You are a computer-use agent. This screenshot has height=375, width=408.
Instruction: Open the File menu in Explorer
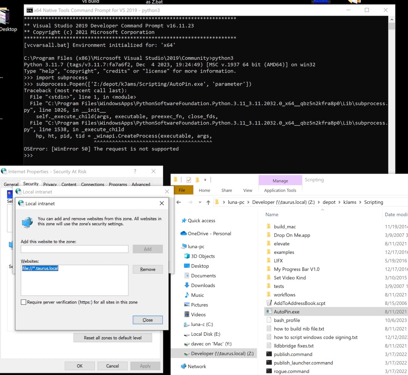point(182,190)
